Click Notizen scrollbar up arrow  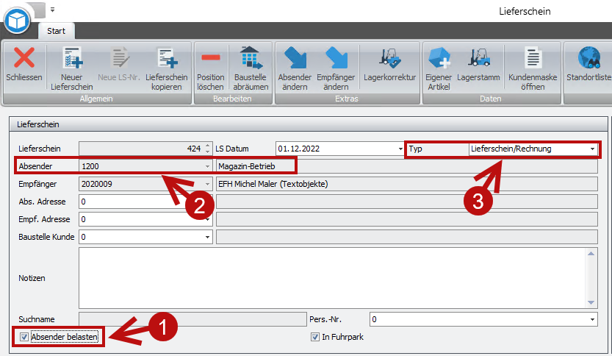pyautogui.click(x=591, y=254)
